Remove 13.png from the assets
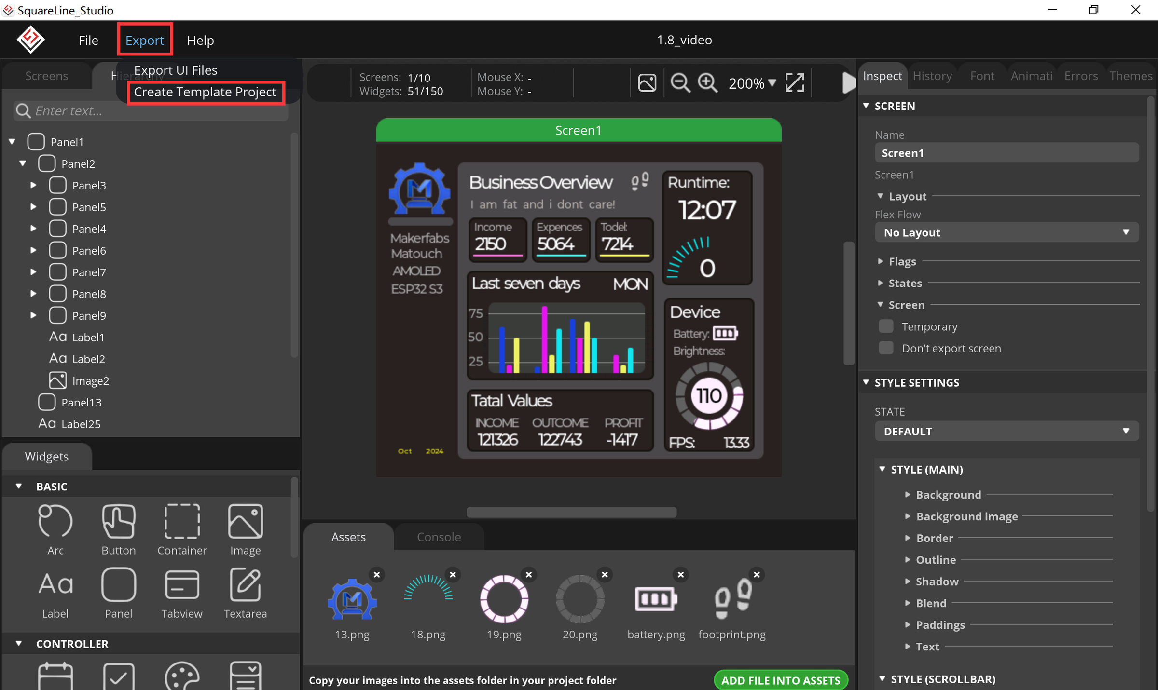 (x=377, y=575)
